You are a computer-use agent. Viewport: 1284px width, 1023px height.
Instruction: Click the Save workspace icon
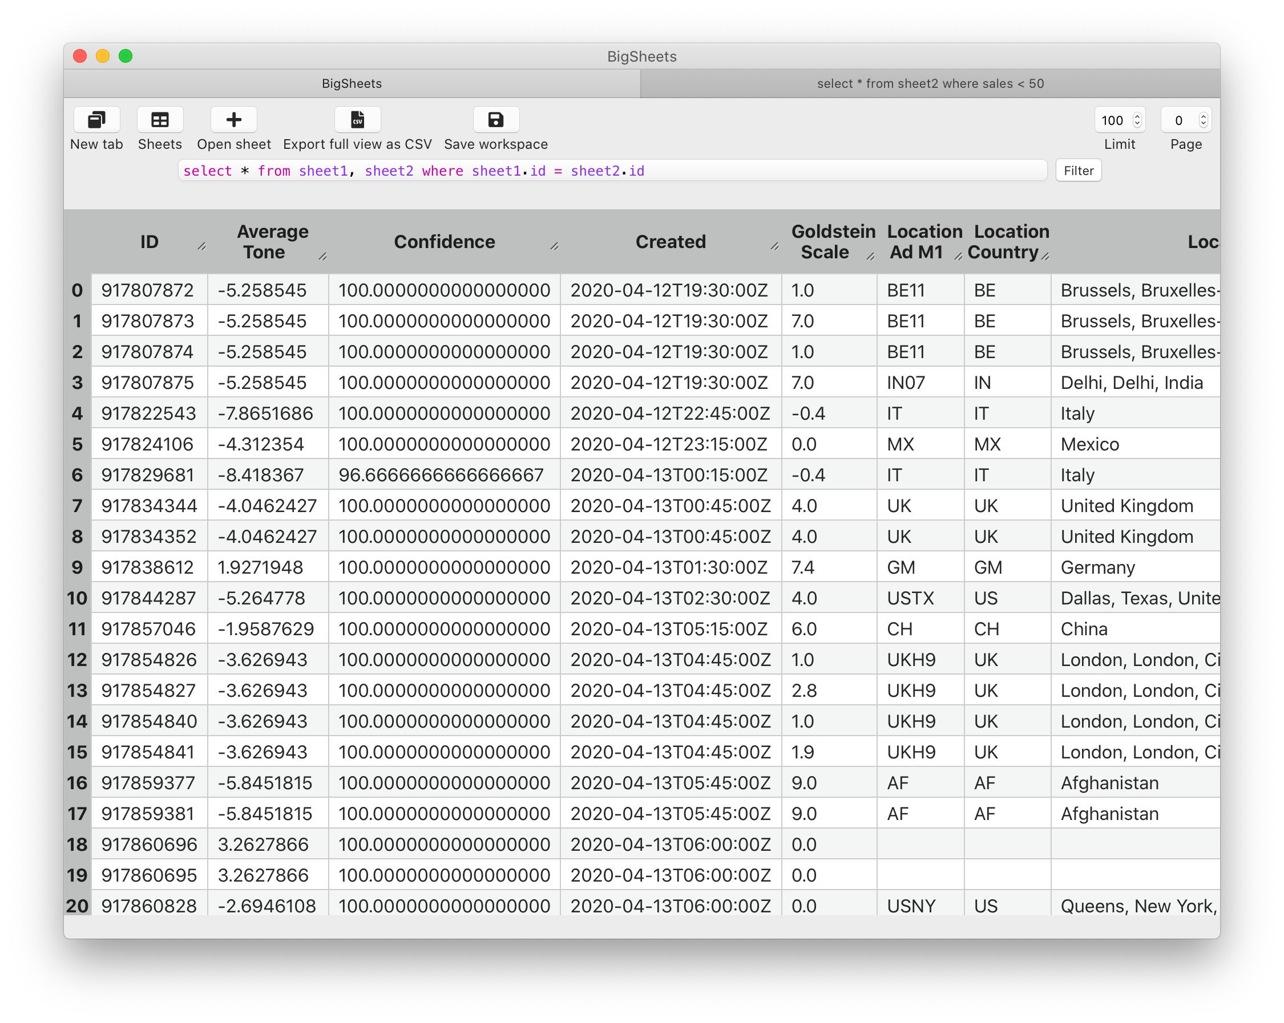(496, 120)
